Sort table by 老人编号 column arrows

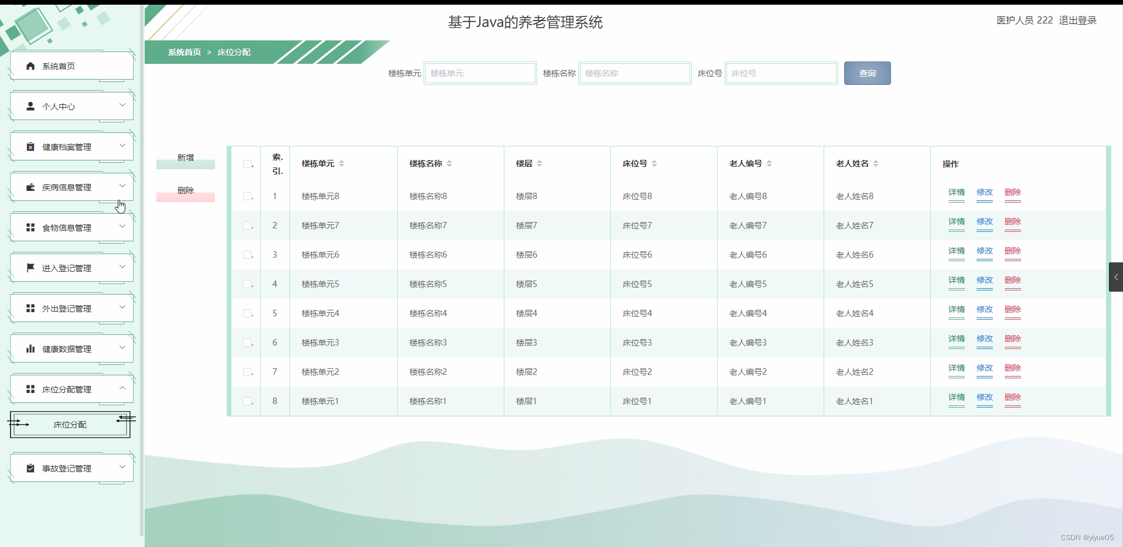(769, 163)
